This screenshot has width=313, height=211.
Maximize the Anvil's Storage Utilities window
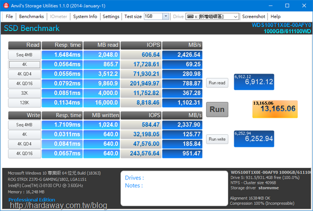click(x=287, y=5)
